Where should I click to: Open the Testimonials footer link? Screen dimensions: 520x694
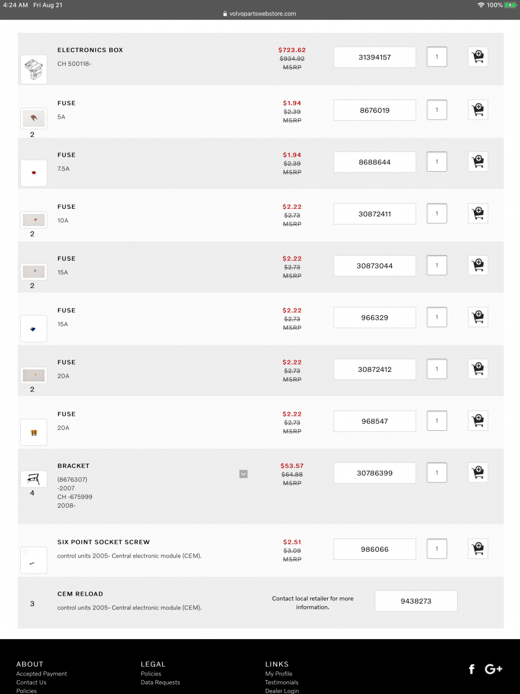[281, 682]
